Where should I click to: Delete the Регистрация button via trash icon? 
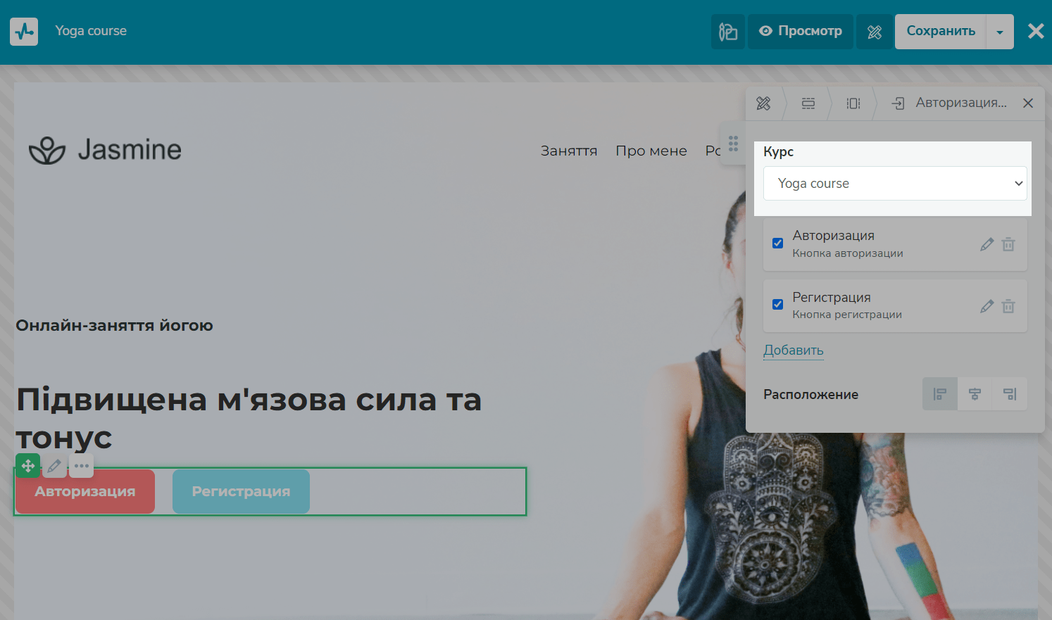1008,306
